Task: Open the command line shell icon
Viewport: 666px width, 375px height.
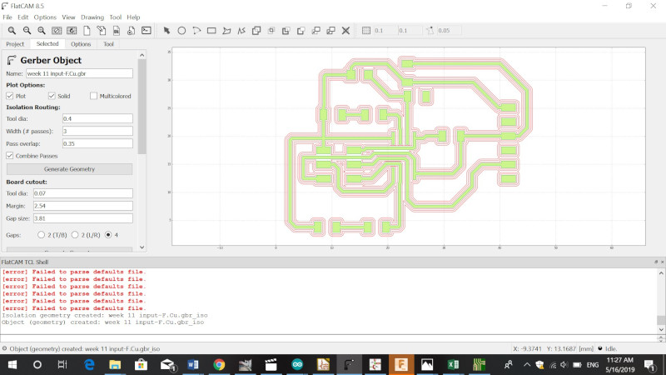Action: pyautogui.click(x=147, y=31)
